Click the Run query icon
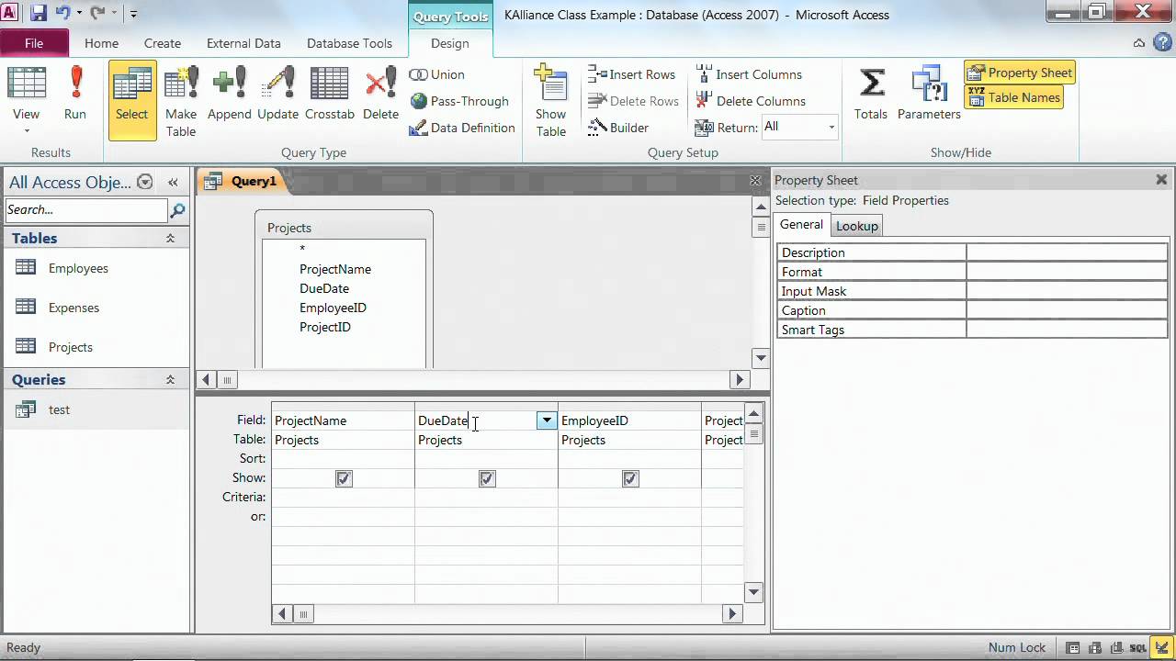1176x661 pixels. click(75, 95)
